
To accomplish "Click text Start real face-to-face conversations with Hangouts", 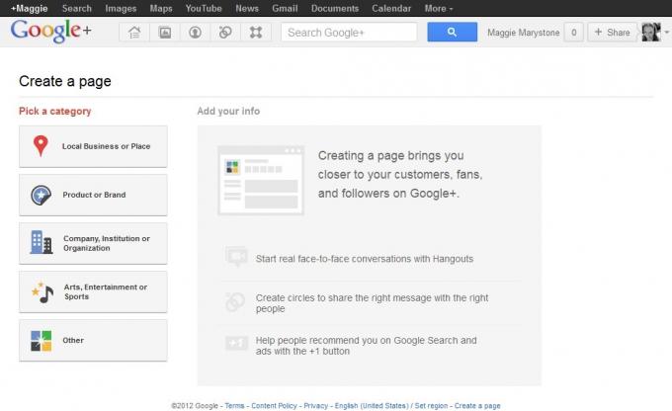I will click(365, 259).
